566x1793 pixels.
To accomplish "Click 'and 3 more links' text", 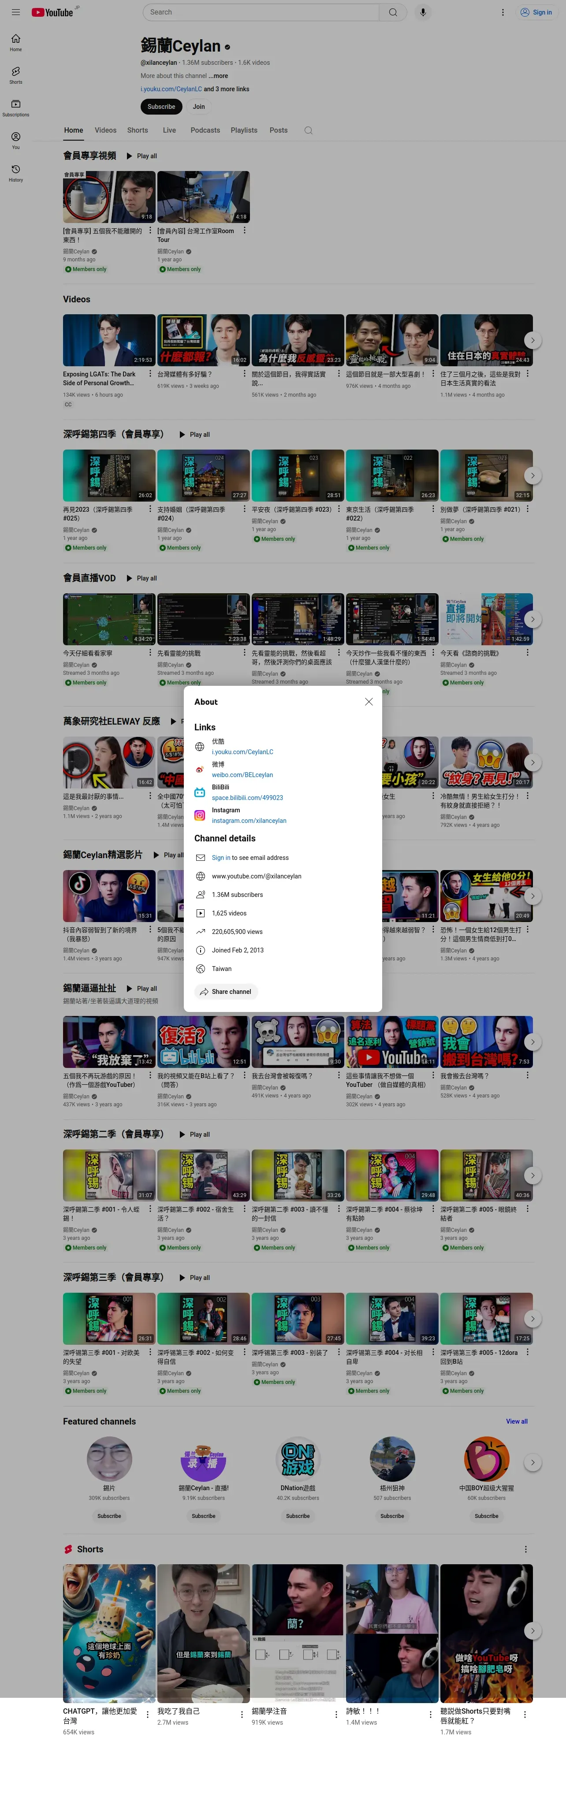I will 226,89.
